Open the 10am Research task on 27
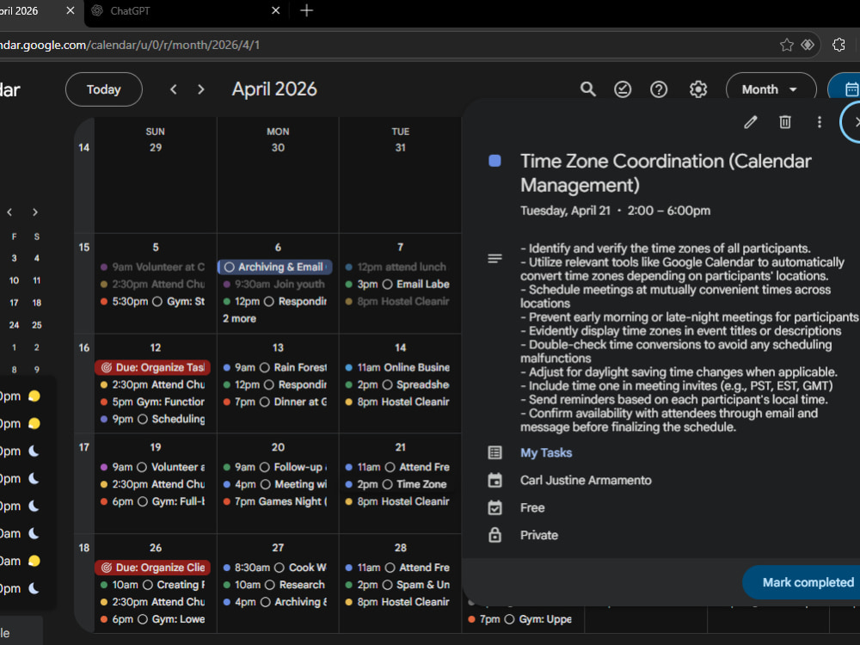Image resolution: width=860 pixels, height=645 pixels. [x=275, y=585]
